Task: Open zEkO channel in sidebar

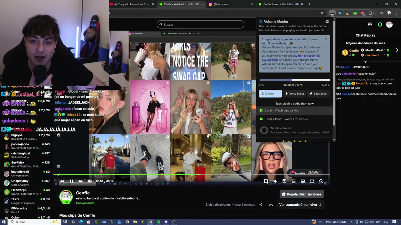Action: pyautogui.click(x=27, y=201)
